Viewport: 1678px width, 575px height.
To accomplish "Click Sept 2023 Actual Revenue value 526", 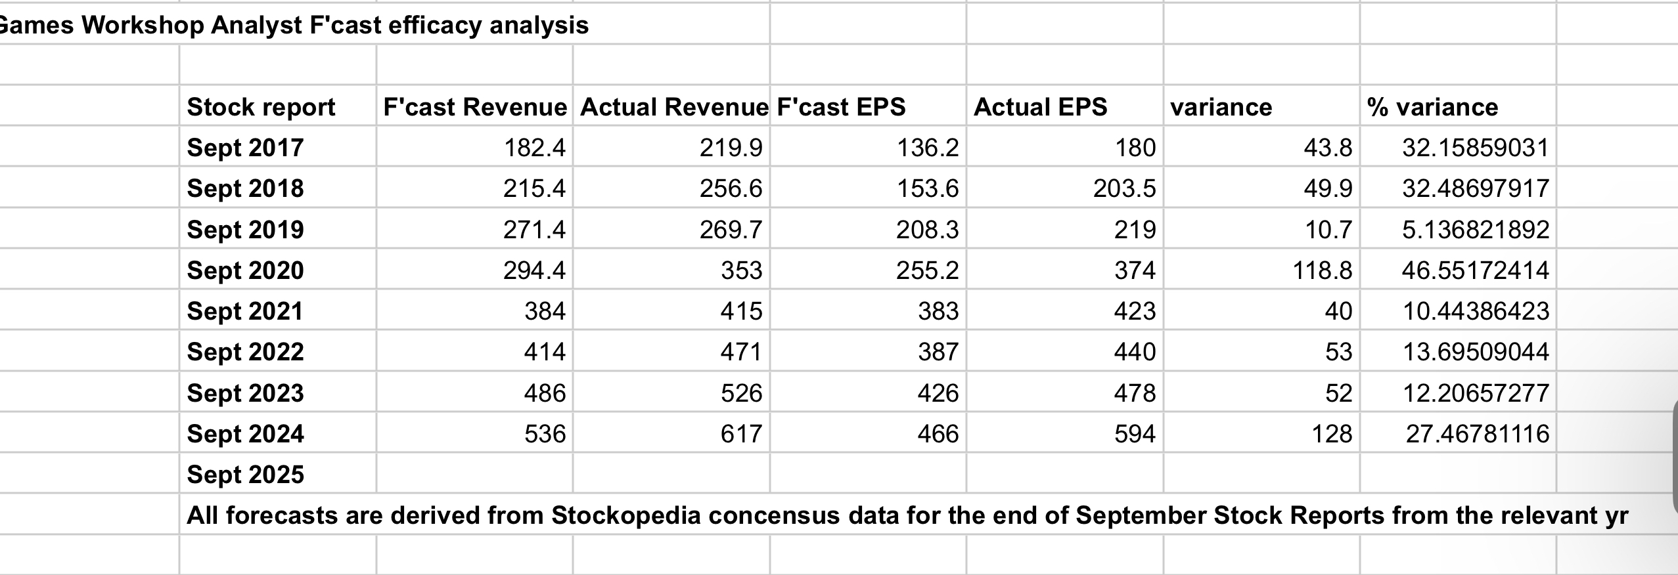I will [x=741, y=393].
